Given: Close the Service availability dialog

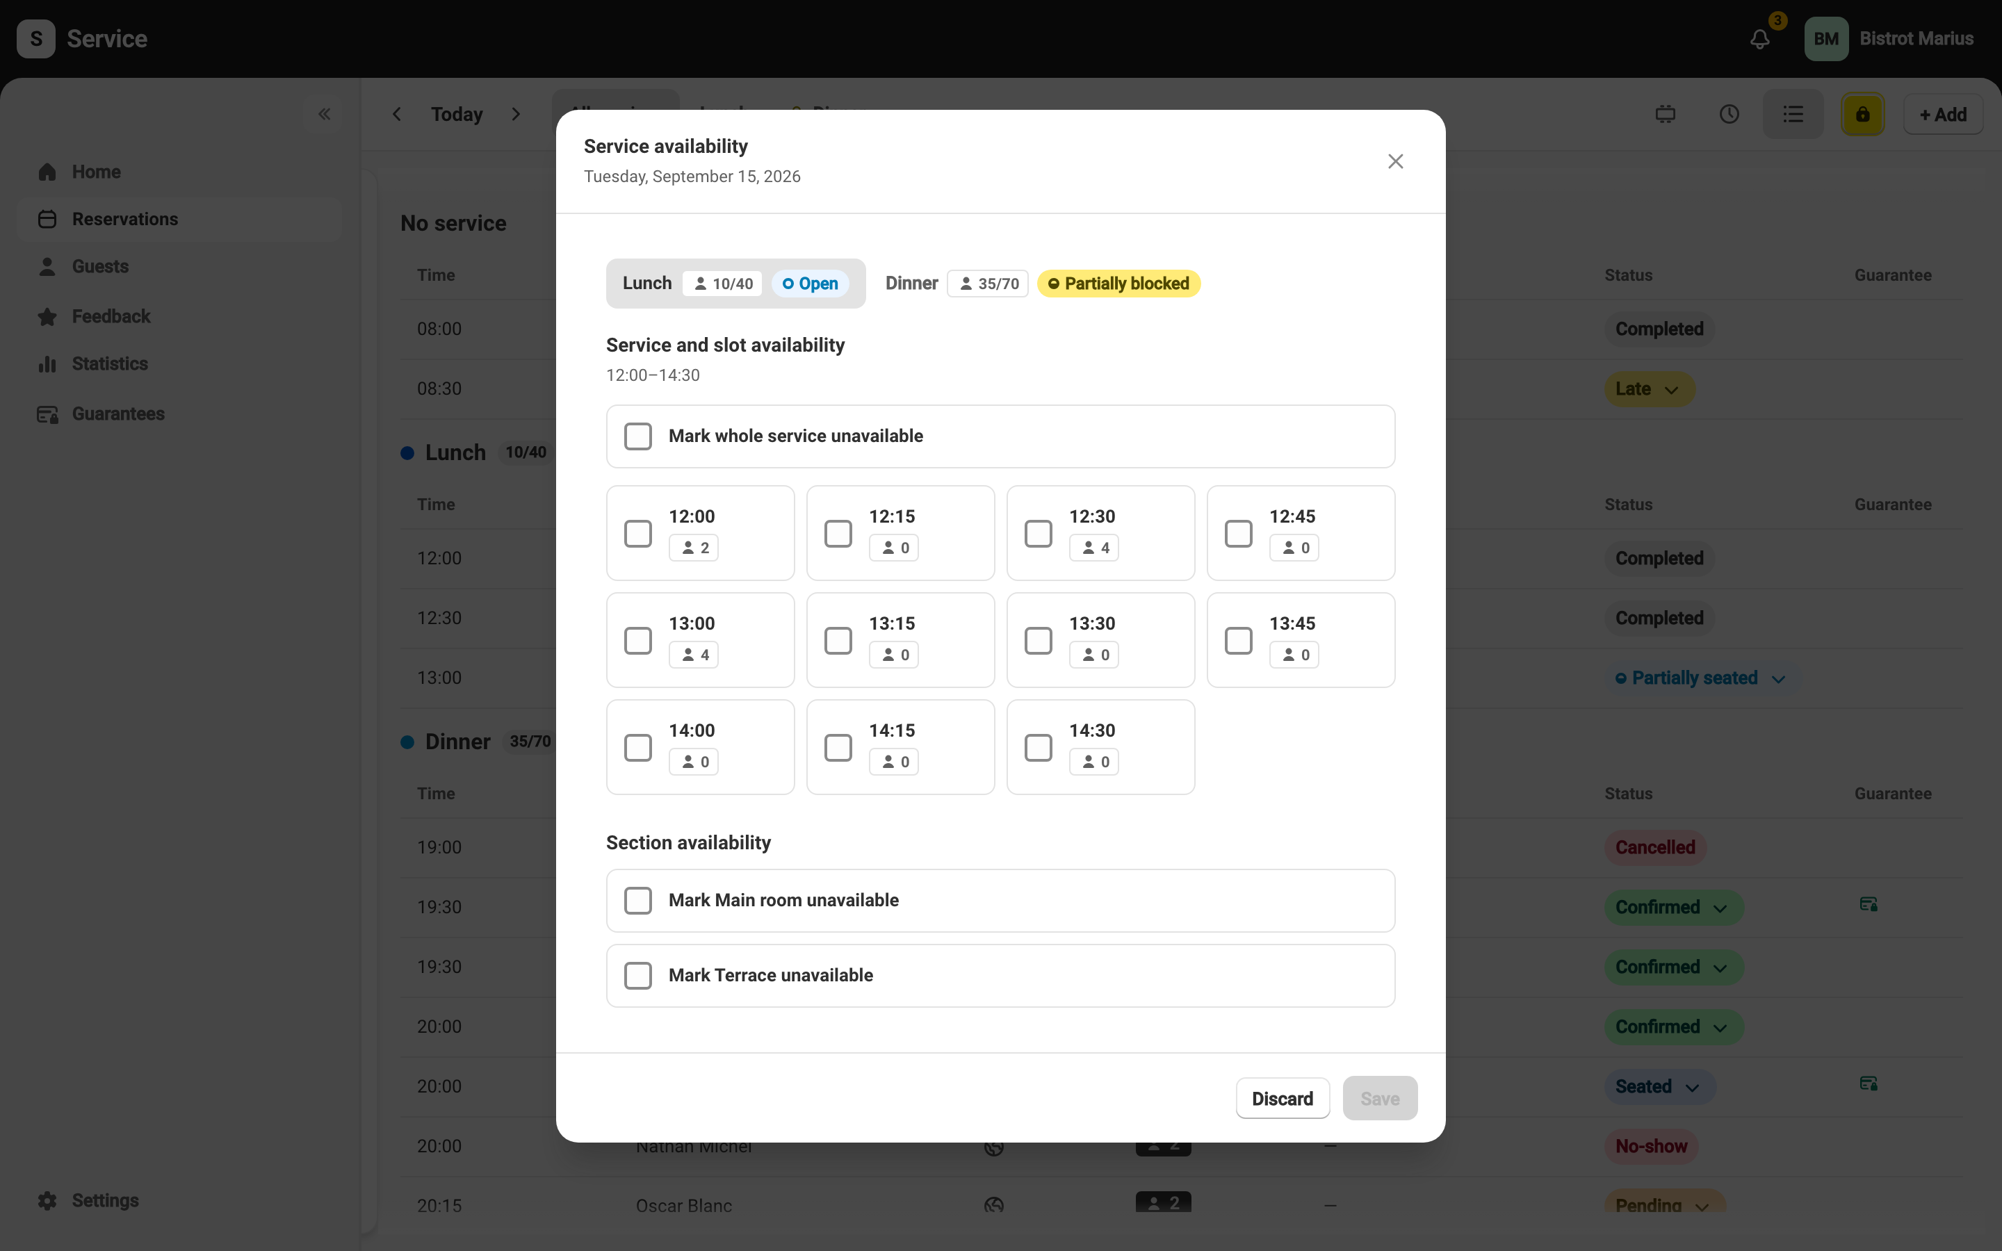Looking at the screenshot, I should coord(1396,161).
